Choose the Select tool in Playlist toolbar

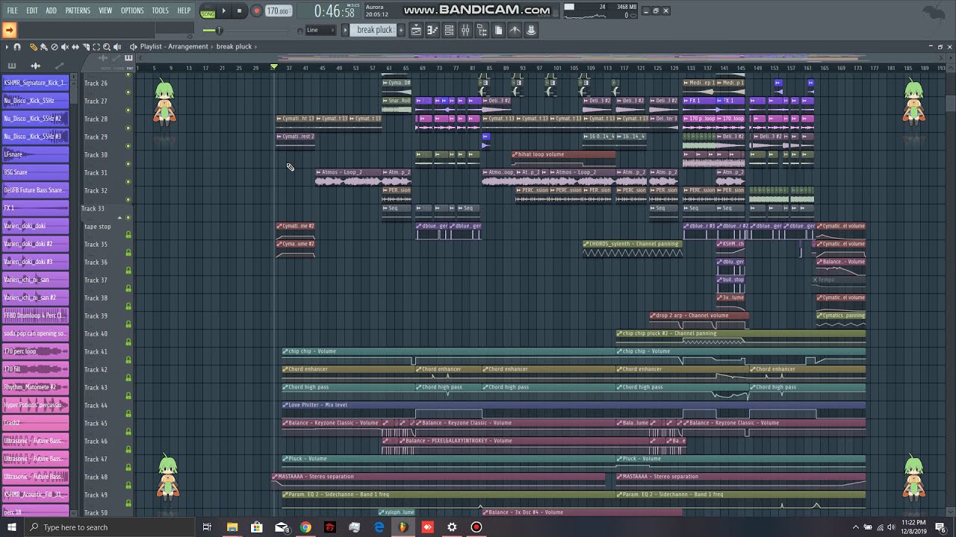[x=96, y=46]
